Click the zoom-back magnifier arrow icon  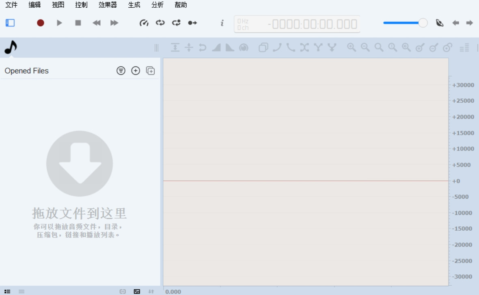point(406,47)
